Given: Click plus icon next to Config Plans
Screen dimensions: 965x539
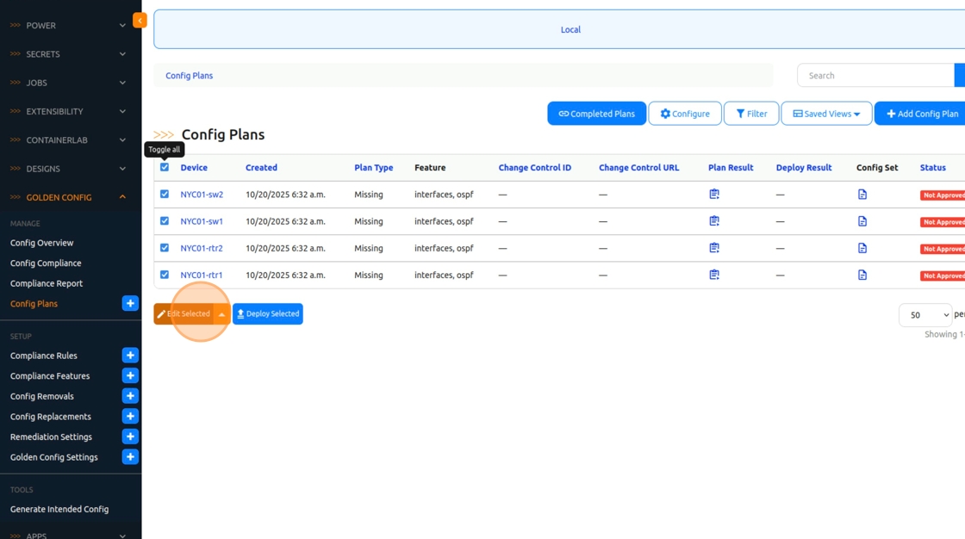Looking at the screenshot, I should pyautogui.click(x=130, y=303).
